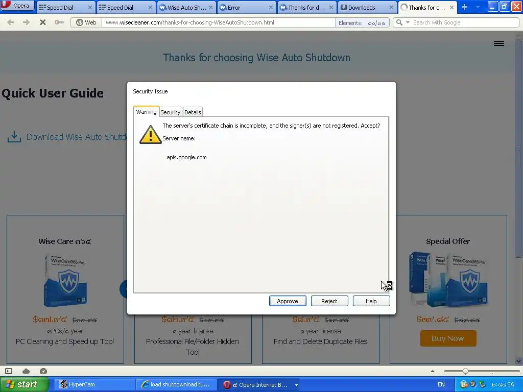The image size is (523, 392).
Task: Click PC Cleaning and Speed up Tool text
Action: [65, 341]
